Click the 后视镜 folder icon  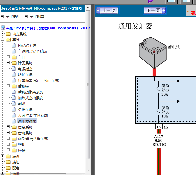pyautogui.click(x=14, y=86)
